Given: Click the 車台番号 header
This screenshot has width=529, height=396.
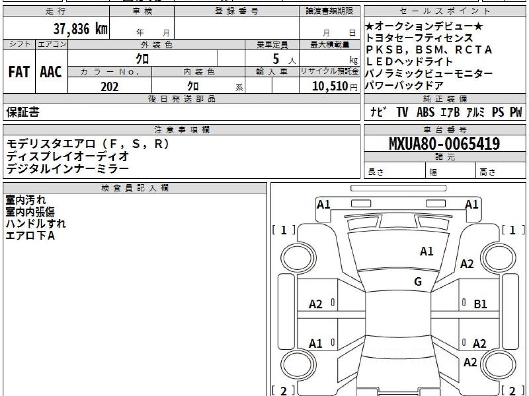Looking at the screenshot, I should (x=445, y=129).
